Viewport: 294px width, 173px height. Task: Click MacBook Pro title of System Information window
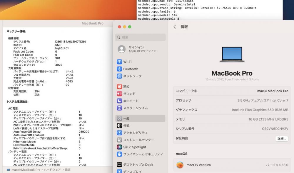(92, 23)
